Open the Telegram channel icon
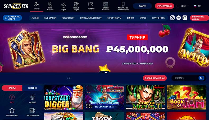Image resolution: width=209 pixels, height=120 pixels. tap(179, 18)
